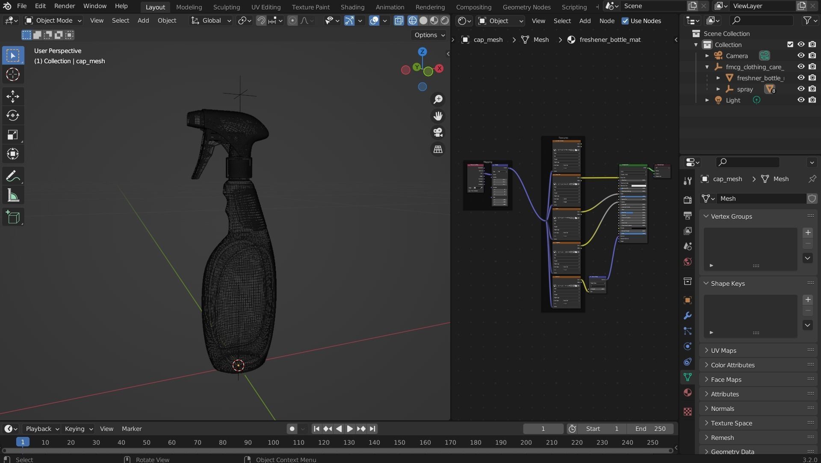Open Scene properties tab icon
The width and height of the screenshot is (821, 463).
(688, 246)
